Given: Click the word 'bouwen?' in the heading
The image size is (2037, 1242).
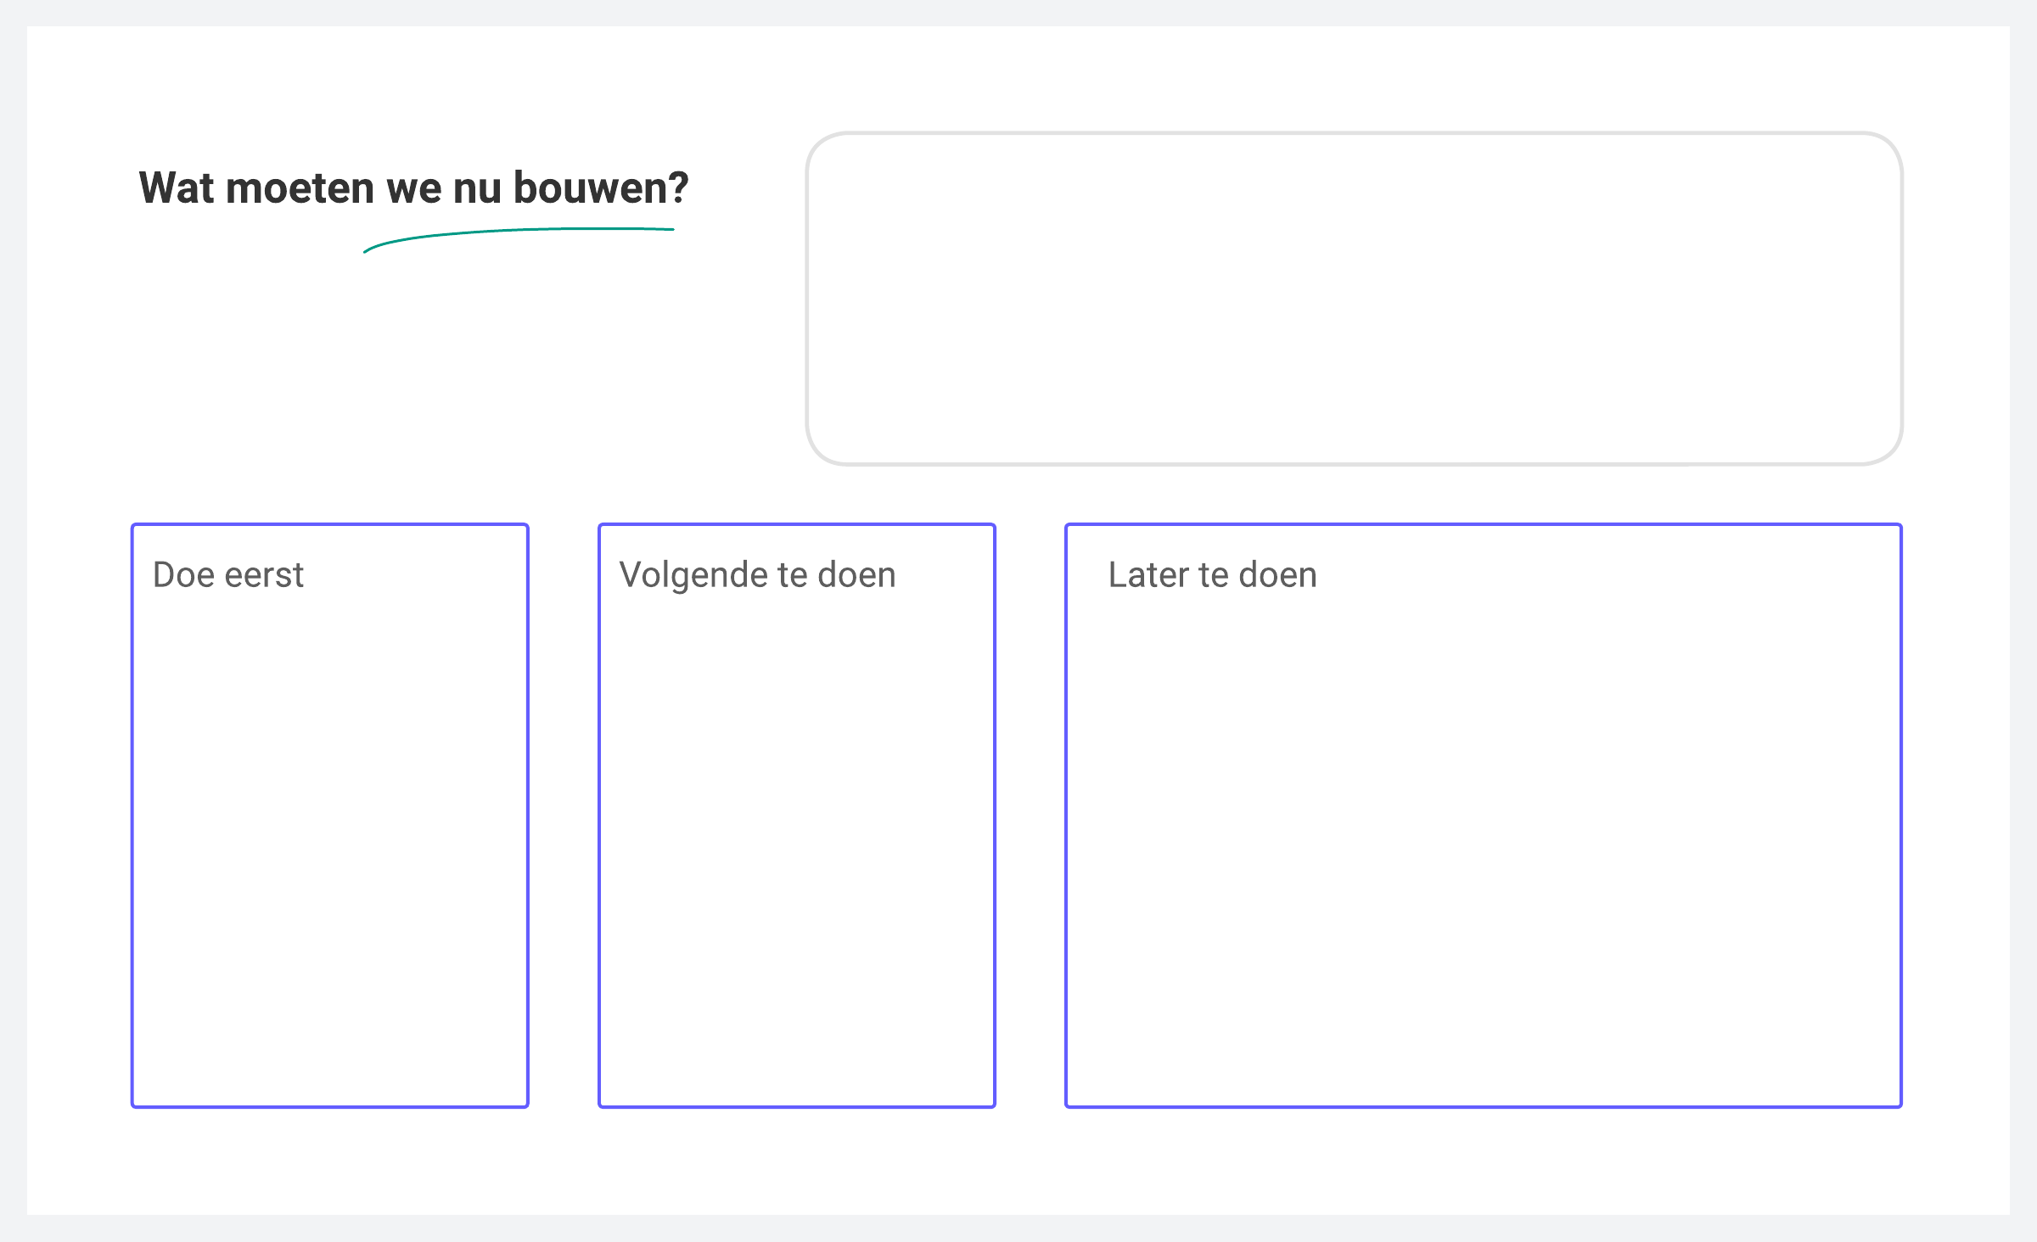Looking at the screenshot, I should click(x=601, y=187).
